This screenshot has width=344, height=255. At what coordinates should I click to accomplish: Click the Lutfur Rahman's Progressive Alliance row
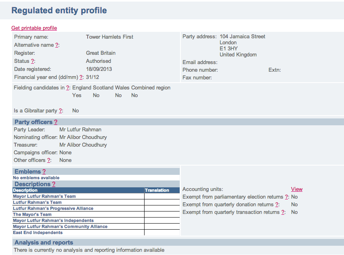tap(53, 209)
